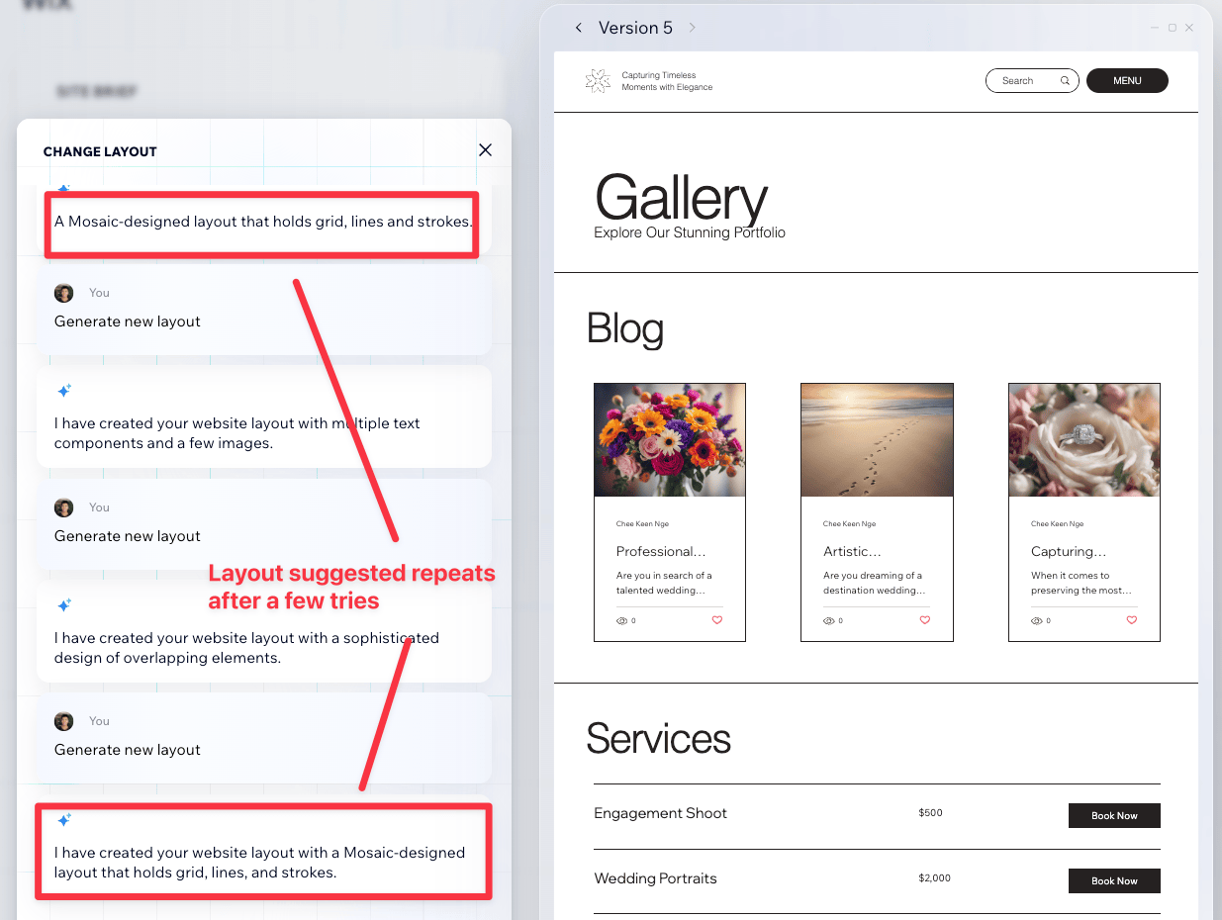
Task: Click the AI sparkle icon beside the Mosaic layout reply
Action: (64, 819)
